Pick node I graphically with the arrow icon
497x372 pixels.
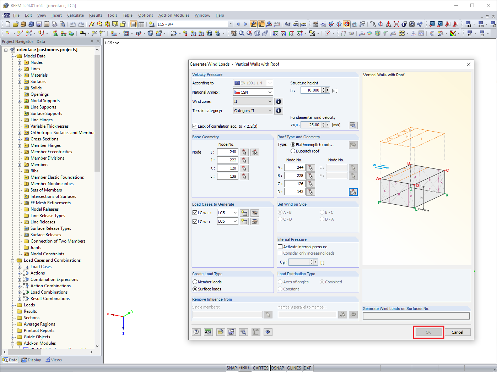[244, 152]
